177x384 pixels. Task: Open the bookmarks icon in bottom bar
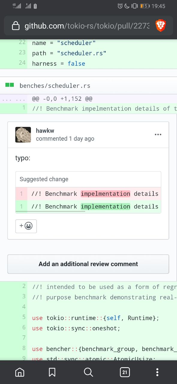(52, 372)
